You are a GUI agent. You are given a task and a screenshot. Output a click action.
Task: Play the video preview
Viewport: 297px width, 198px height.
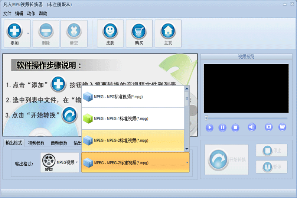tap(209, 127)
